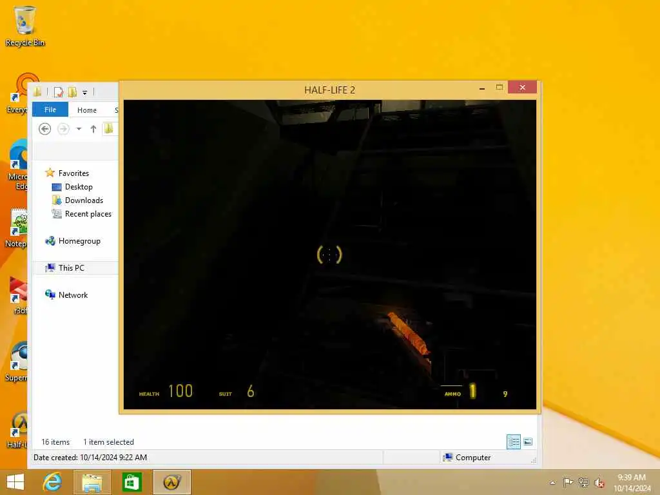660x495 pixels.
Task: Click the Back navigation arrow in Explorer
Action: coord(44,128)
